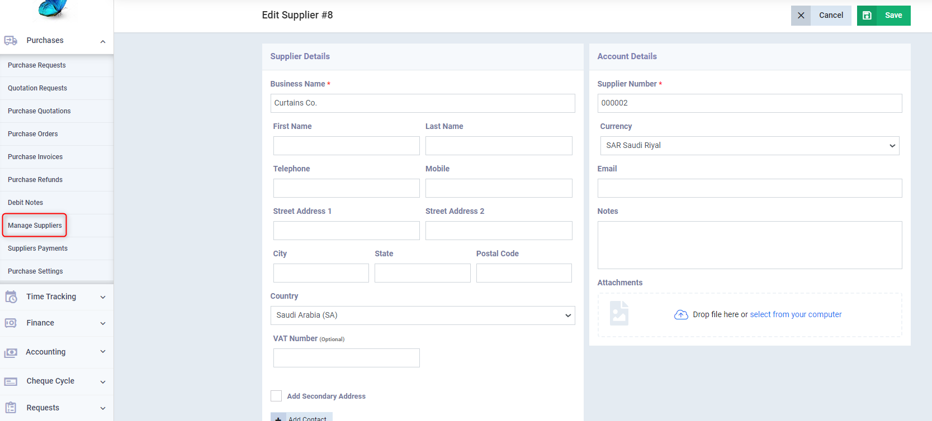Viewport: 932px width, 421px height.
Task: Click the Business Name input field
Action: pos(422,103)
